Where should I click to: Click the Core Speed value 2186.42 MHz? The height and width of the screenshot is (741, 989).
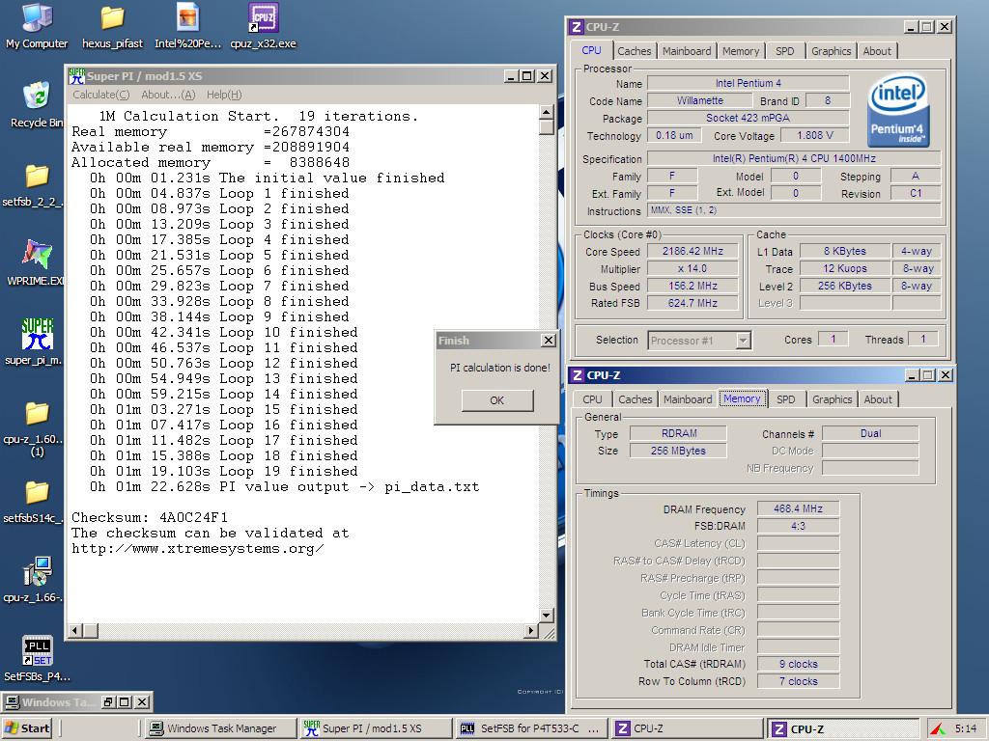point(692,251)
